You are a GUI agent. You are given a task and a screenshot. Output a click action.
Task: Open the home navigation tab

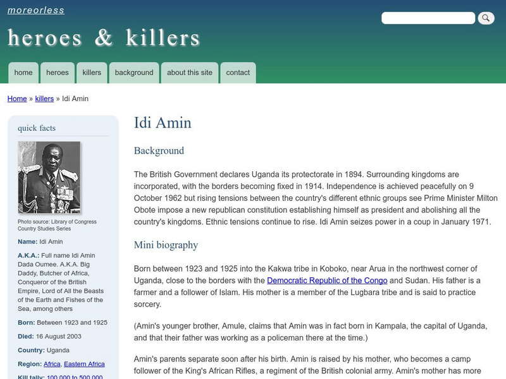coord(23,72)
